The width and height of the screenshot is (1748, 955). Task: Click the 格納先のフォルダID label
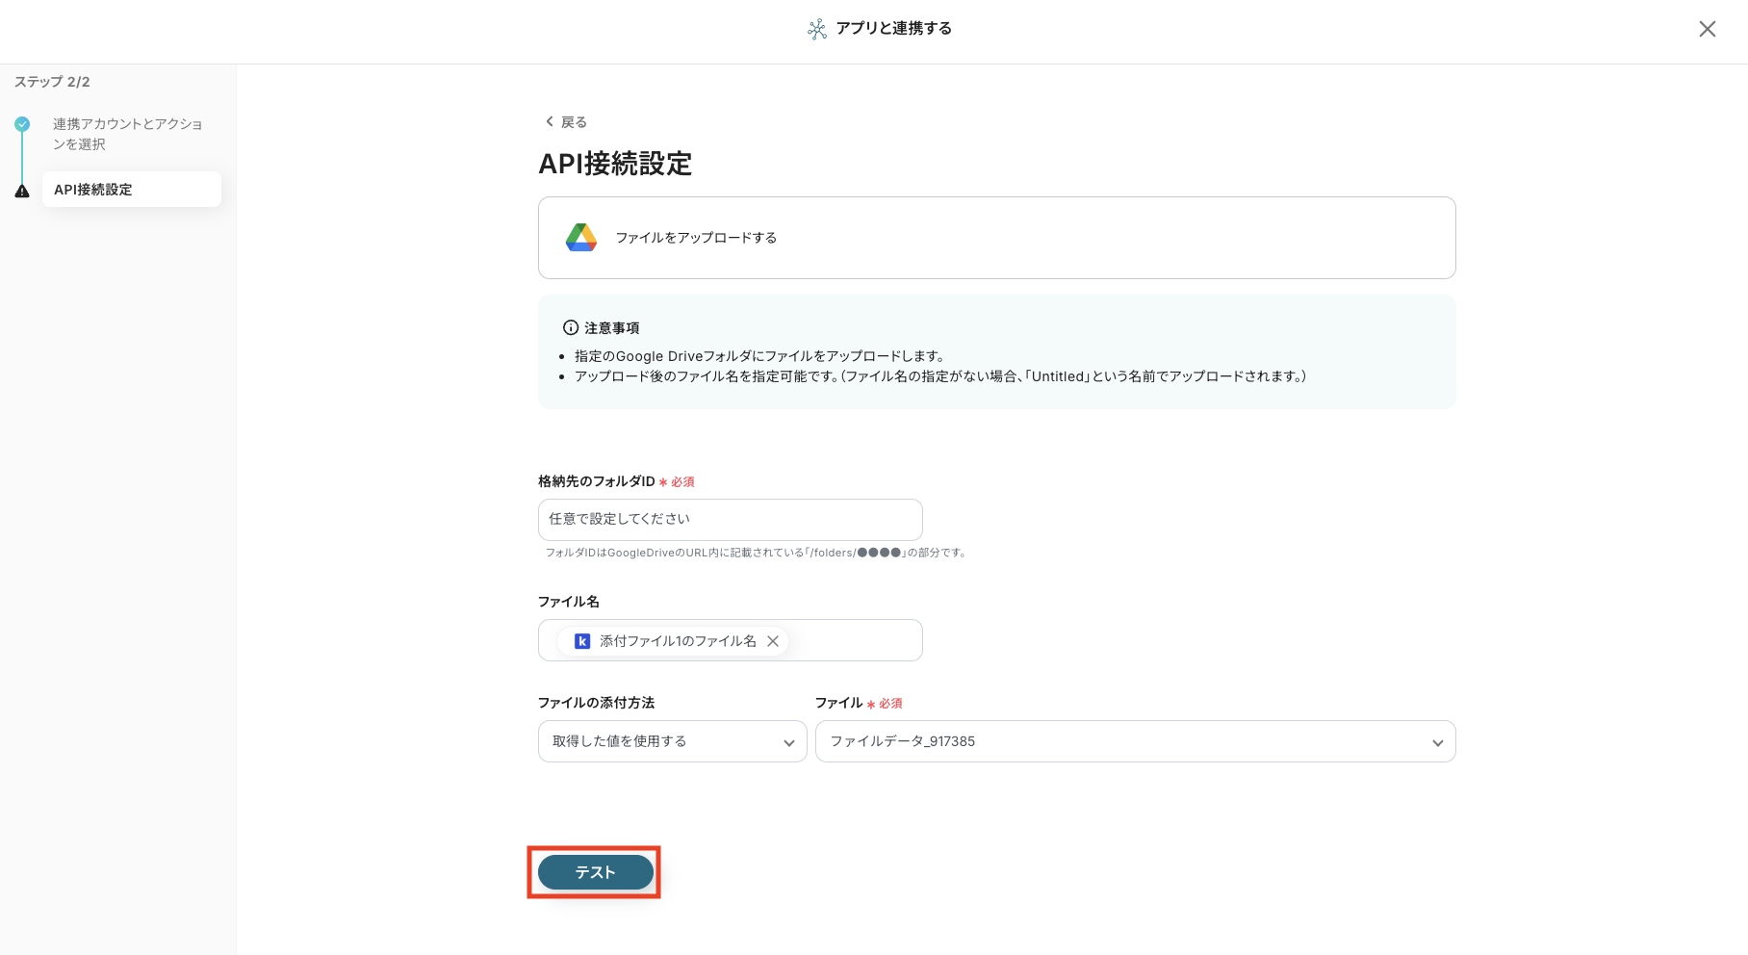(597, 481)
